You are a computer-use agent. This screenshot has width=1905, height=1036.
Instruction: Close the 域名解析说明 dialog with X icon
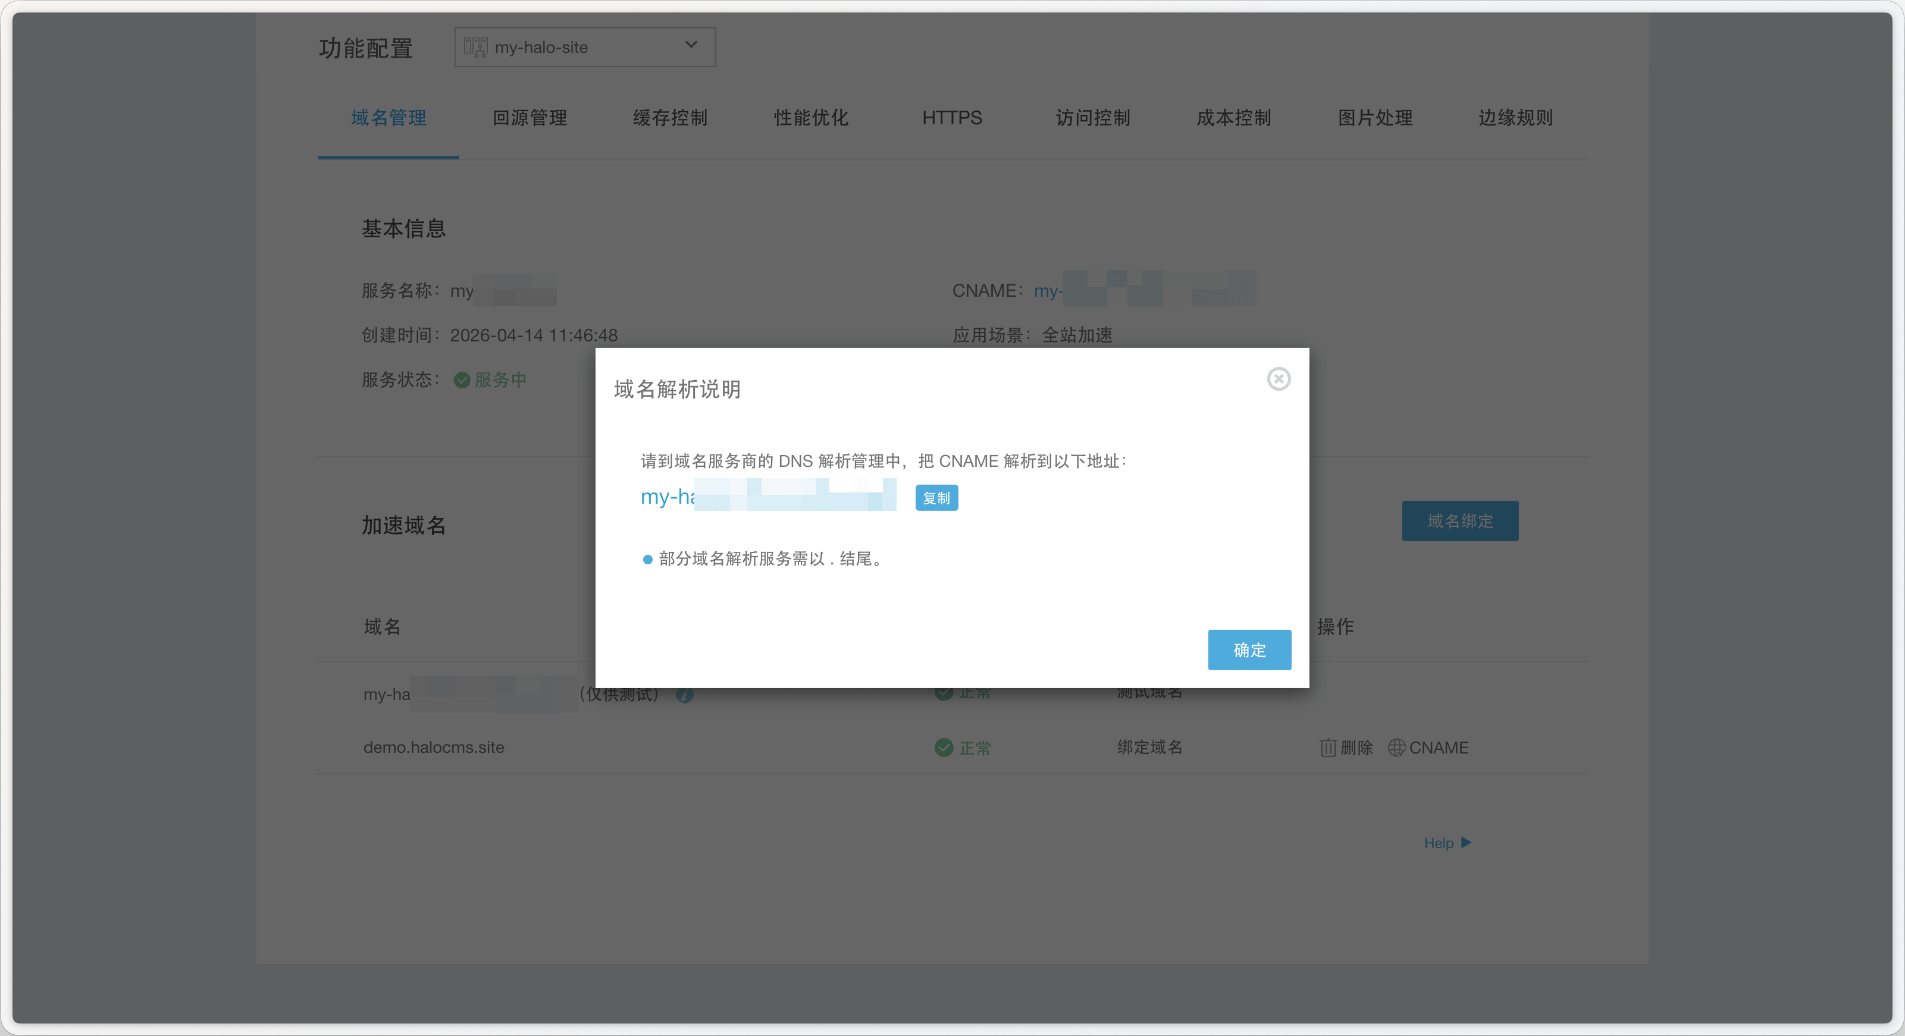point(1278,379)
